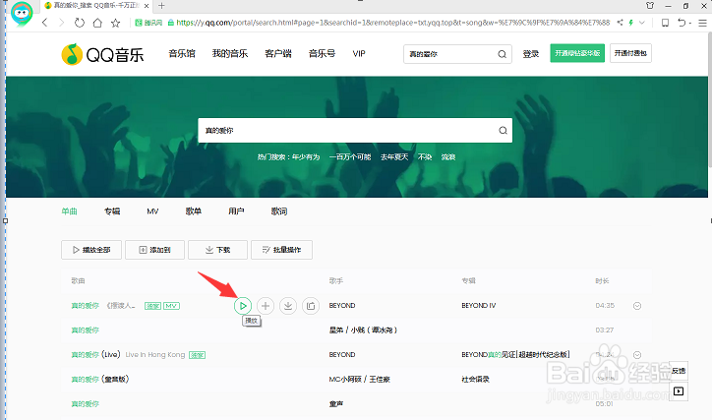This screenshot has width=712, height=420.
Task: Play the BEYOND 真的爱你 song
Action: 243,306
